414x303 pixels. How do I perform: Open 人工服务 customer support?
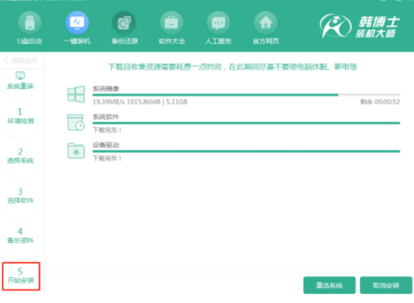[x=217, y=24]
